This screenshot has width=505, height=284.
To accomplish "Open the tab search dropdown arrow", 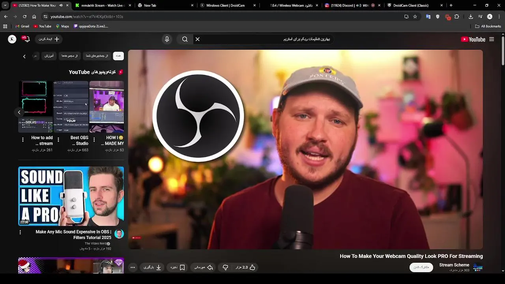I will point(5,6).
